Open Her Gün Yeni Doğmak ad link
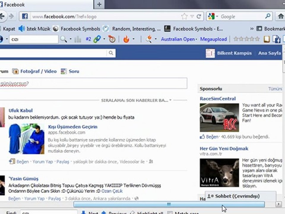 pos(224,149)
